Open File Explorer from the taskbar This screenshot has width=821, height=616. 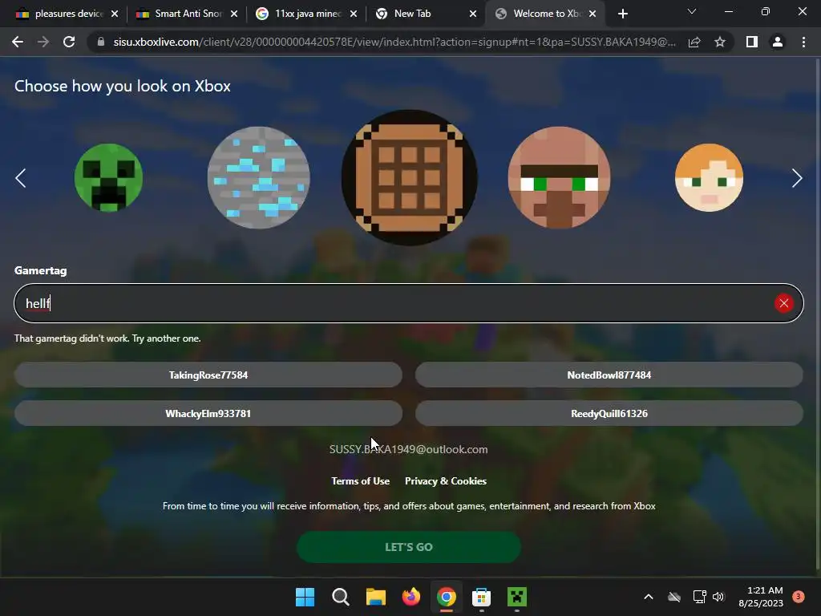pos(375,597)
